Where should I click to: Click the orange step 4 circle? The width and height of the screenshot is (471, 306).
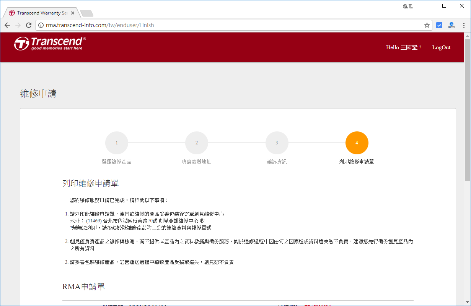tap(357, 142)
